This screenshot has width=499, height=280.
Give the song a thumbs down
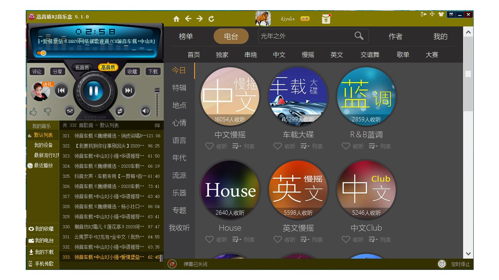click(48, 112)
